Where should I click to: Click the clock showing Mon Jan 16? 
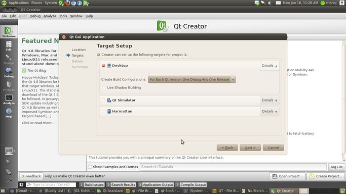click(x=300, y=3)
